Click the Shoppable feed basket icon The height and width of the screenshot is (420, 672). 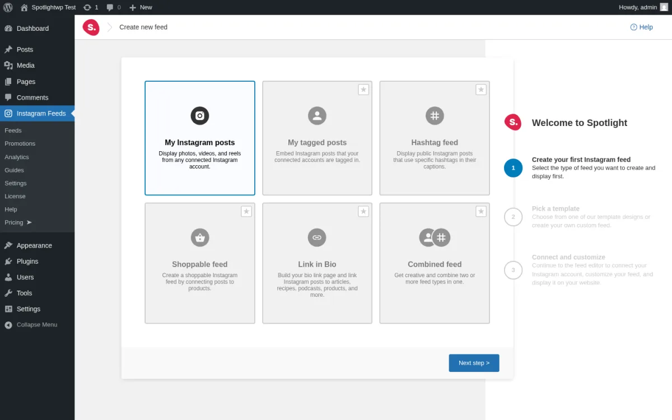coord(200,237)
